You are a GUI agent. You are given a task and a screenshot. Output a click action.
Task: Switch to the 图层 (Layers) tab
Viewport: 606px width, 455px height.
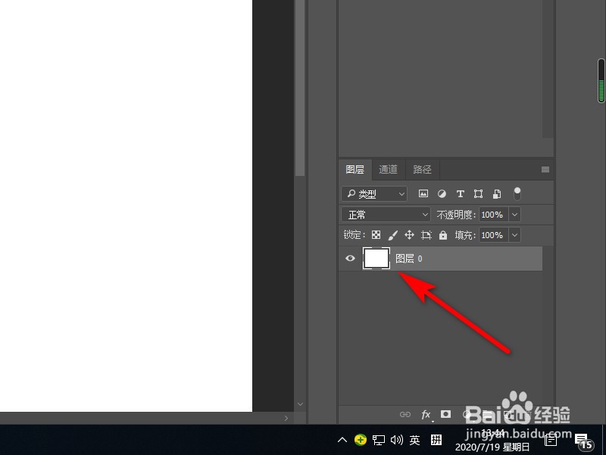point(355,169)
